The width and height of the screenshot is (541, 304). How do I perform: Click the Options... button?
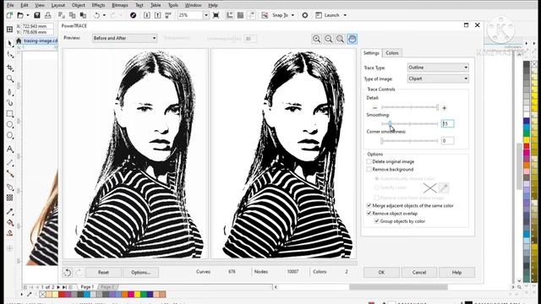(140, 272)
